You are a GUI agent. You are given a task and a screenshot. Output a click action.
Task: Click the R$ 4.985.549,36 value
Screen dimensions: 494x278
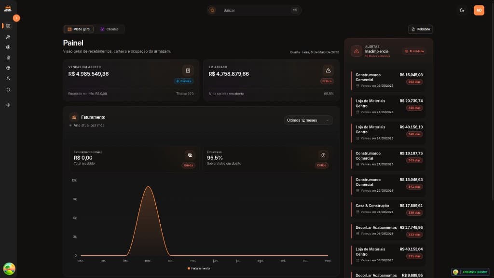(x=89, y=74)
